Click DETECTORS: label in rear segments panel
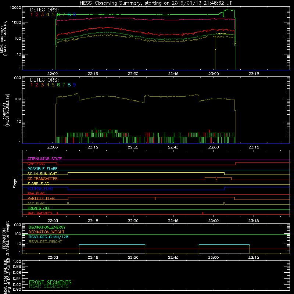 [x=44, y=80]
